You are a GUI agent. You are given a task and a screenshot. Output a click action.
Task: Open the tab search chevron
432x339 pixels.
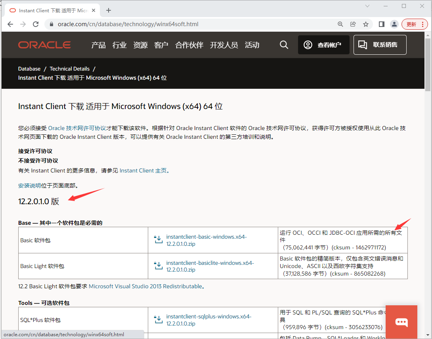pyautogui.click(x=367, y=6)
